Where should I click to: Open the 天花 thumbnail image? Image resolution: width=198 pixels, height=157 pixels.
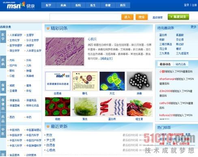pyautogui.click(x=112, y=81)
